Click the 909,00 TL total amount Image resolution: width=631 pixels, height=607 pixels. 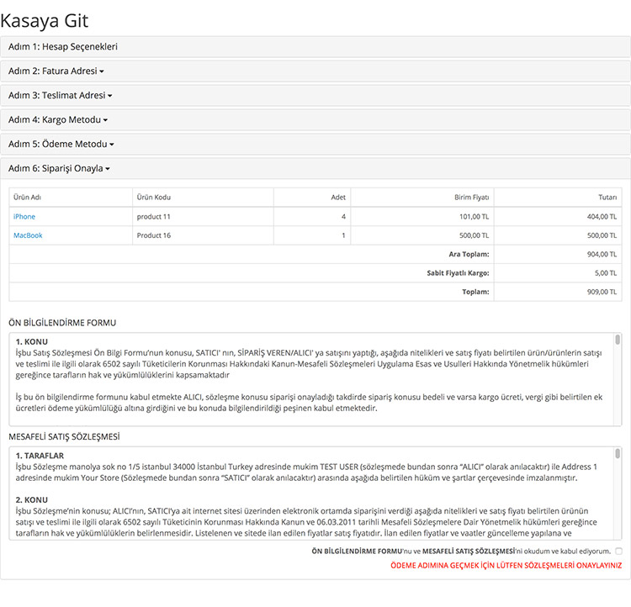tap(602, 292)
